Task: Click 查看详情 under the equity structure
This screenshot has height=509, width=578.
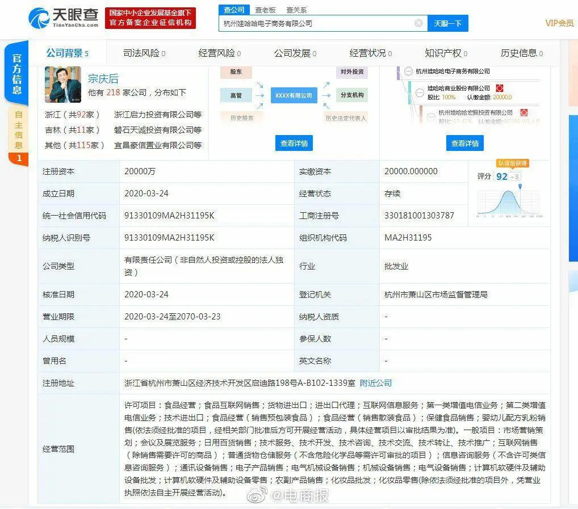Action: [x=465, y=143]
